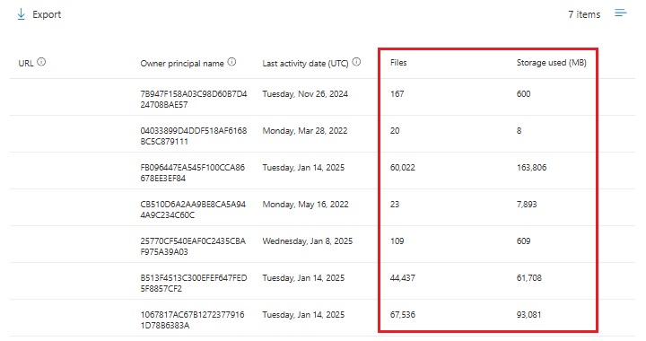Show the Owner principal name info icon
This screenshot has width=646, height=341.
coord(232,62)
